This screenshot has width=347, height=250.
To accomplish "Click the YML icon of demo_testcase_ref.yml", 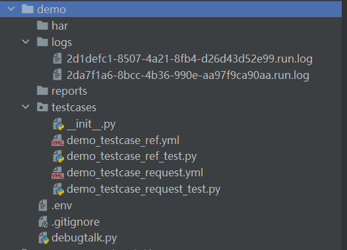I will [58, 140].
